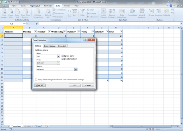183x131 pixels.
Task: Click Remove Duplicates icon
Action: [112, 13]
